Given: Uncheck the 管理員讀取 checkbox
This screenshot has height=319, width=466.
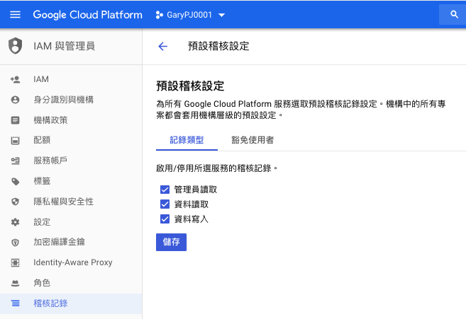Looking at the screenshot, I should coord(165,190).
